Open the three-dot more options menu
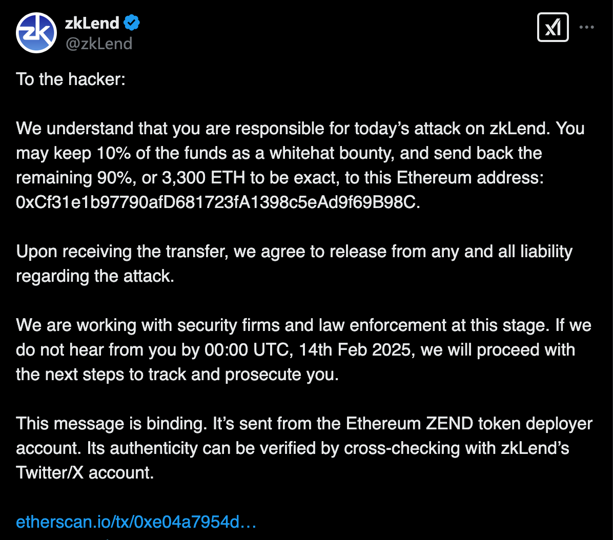The image size is (613, 540). pyautogui.click(x=587, y=27)
